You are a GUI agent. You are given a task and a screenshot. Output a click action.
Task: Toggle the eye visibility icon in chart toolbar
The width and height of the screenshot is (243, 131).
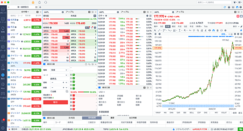(209, 31)
